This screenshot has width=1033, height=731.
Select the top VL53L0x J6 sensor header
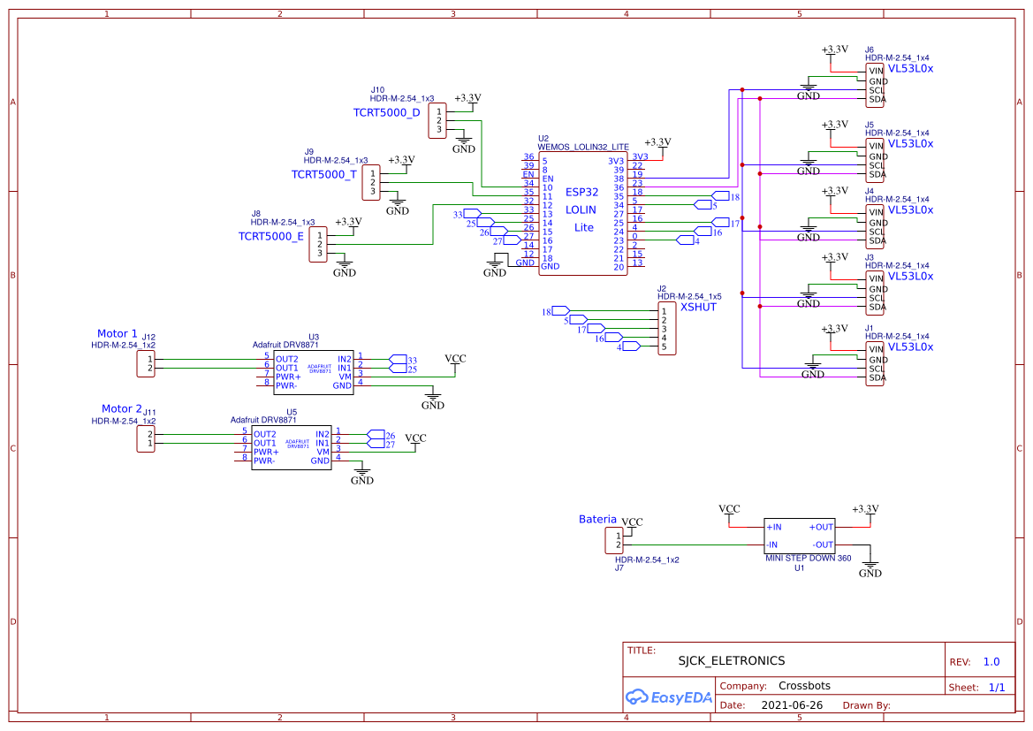tap(874, 86)
